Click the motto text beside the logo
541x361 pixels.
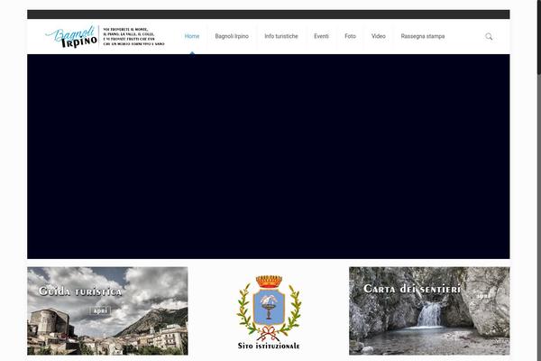(133, 37)
